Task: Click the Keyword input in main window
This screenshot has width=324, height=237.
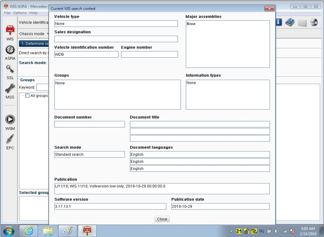Action: 42,87
